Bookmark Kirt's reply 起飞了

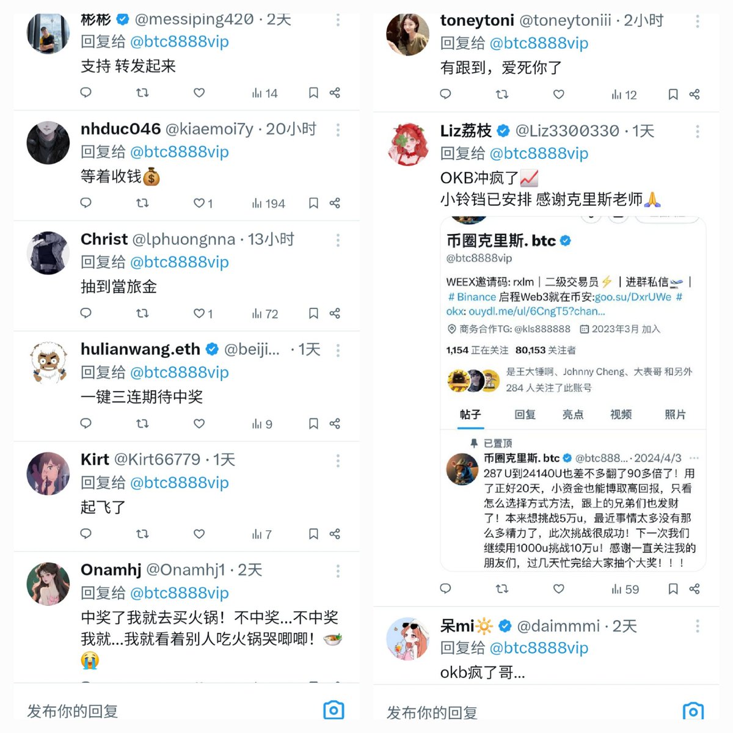313,534
